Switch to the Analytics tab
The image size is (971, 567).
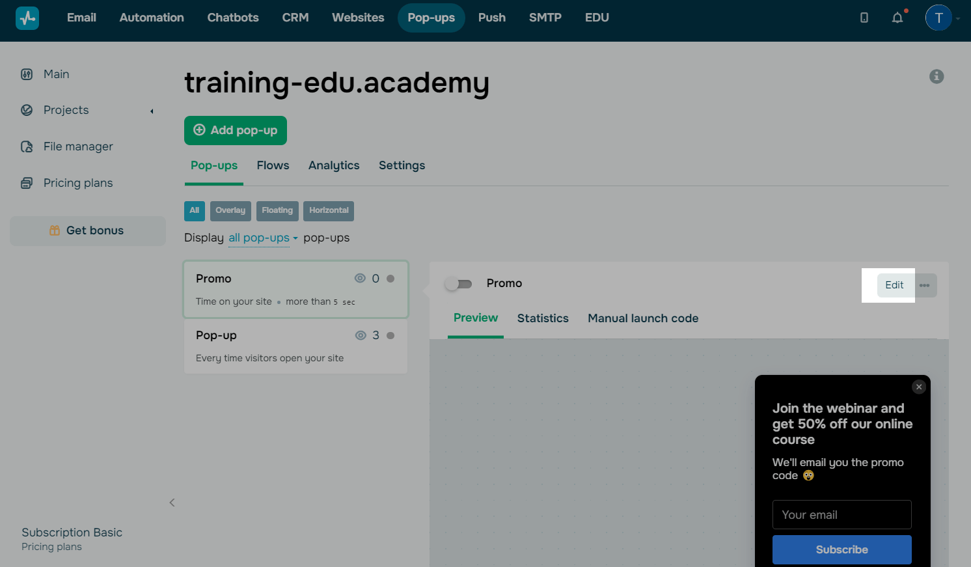334,166
